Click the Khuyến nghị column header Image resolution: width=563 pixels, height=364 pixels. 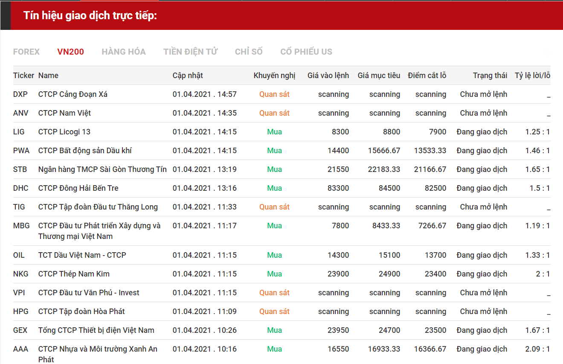coord(274,76)
